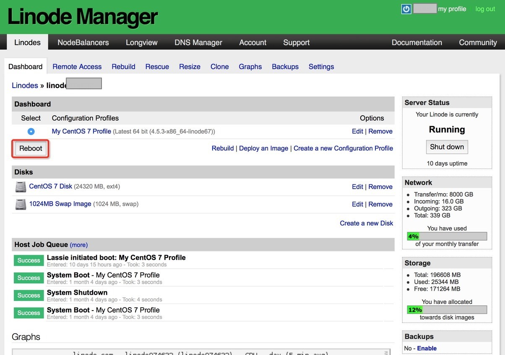Edit the 1024MB Swap Image

(x=357, y=205)
